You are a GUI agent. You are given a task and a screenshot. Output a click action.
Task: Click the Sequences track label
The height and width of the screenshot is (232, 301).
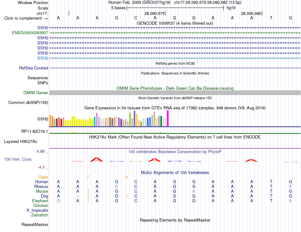38,78
